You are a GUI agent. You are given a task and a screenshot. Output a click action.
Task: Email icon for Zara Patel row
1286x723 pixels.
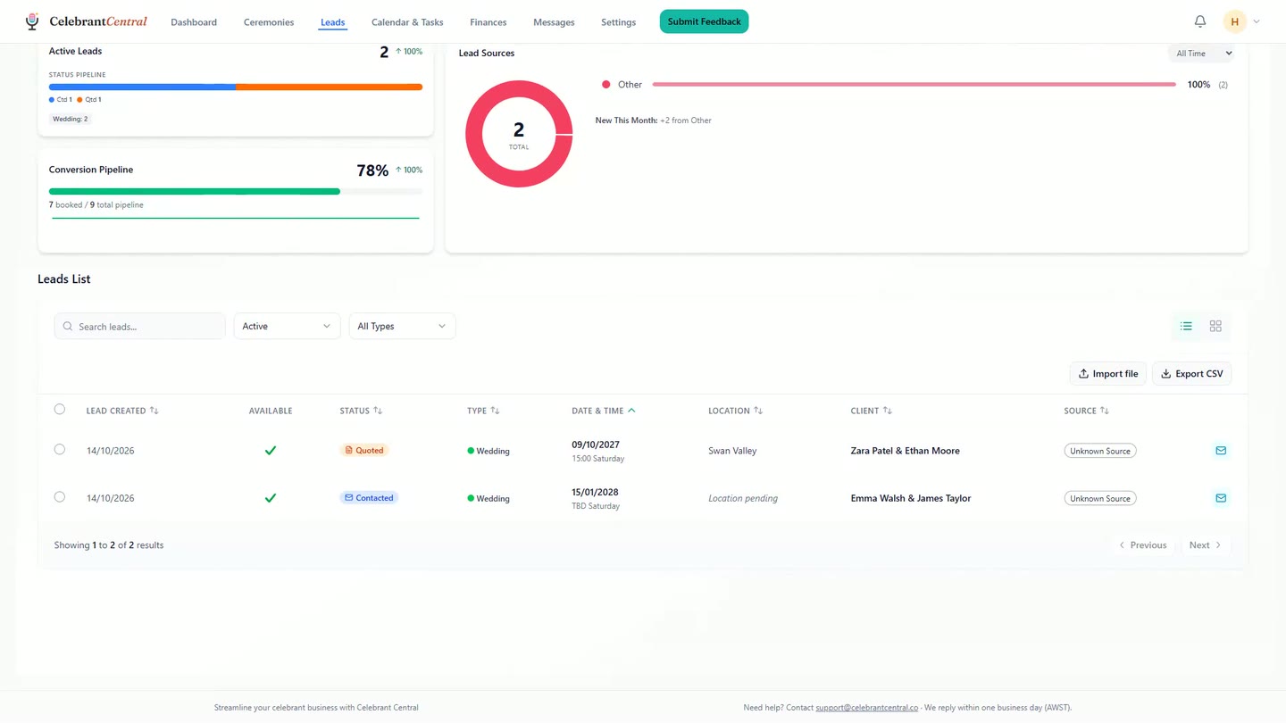pos(1221,451)
